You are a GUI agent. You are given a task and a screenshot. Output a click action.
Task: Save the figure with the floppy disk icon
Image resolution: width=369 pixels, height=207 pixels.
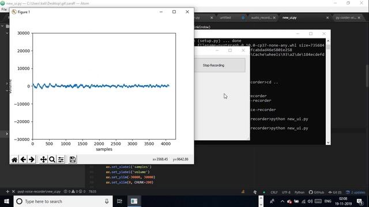[x=73, y=160]
